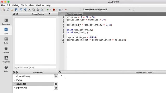Close the auto-costs.gss tab
This screenshot has width=166, height=93.
[x=68, y=14]
